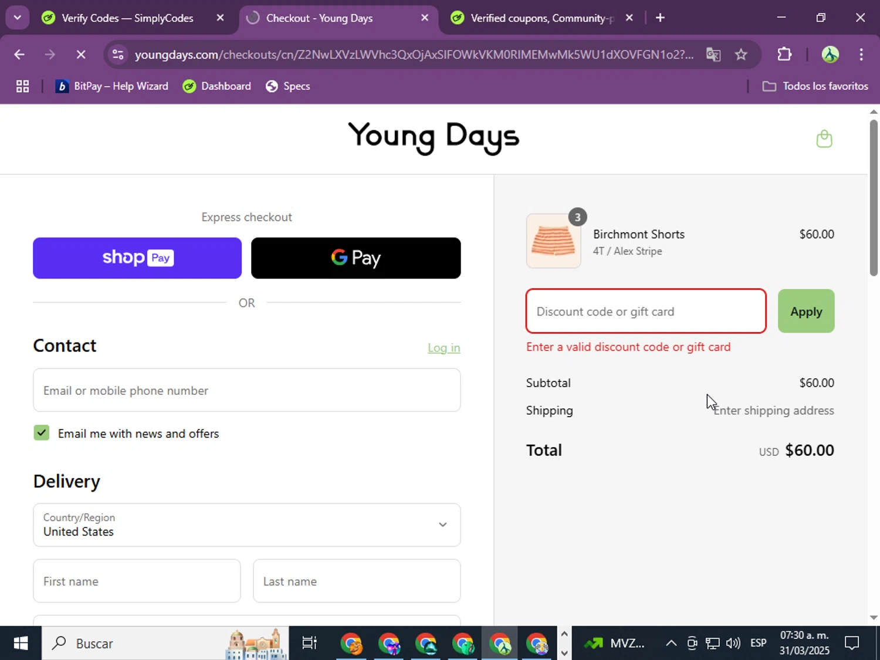Click the Total $60.00 amount
880x660 pixels.
(809, 450)
